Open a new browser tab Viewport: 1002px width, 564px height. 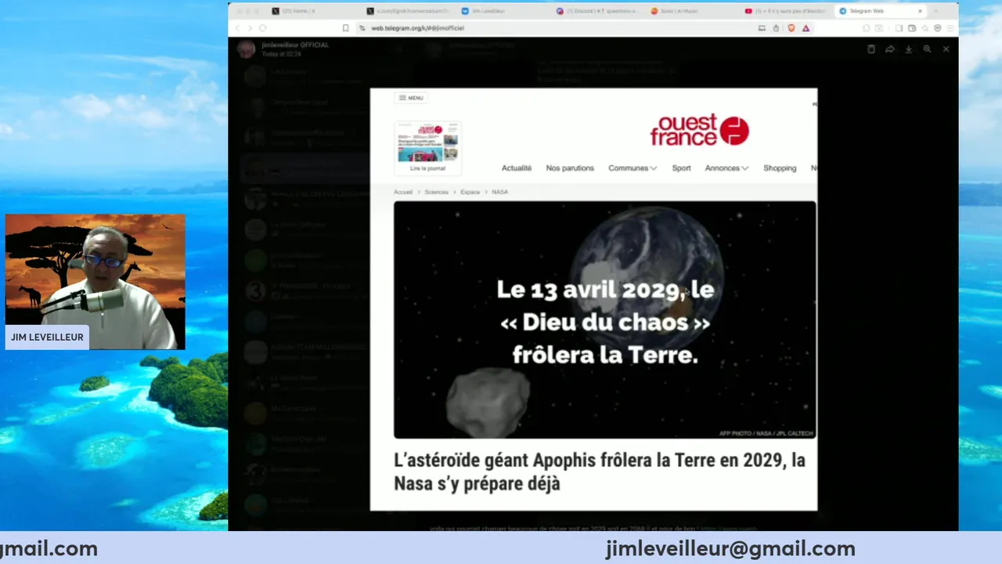(x=936, y=11)
